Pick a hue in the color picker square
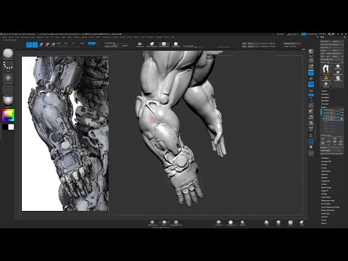Screen dimensions: 348x261 pyautogui.click(x=8, y=115)
